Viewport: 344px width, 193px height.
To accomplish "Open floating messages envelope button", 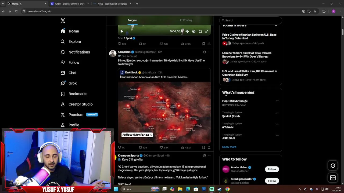I will [333, 178].
